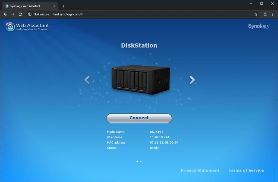This screenshot has width=278, height=182.
Task: Click the IP address 10.10.10.214
Action: [x=159, y=137]
